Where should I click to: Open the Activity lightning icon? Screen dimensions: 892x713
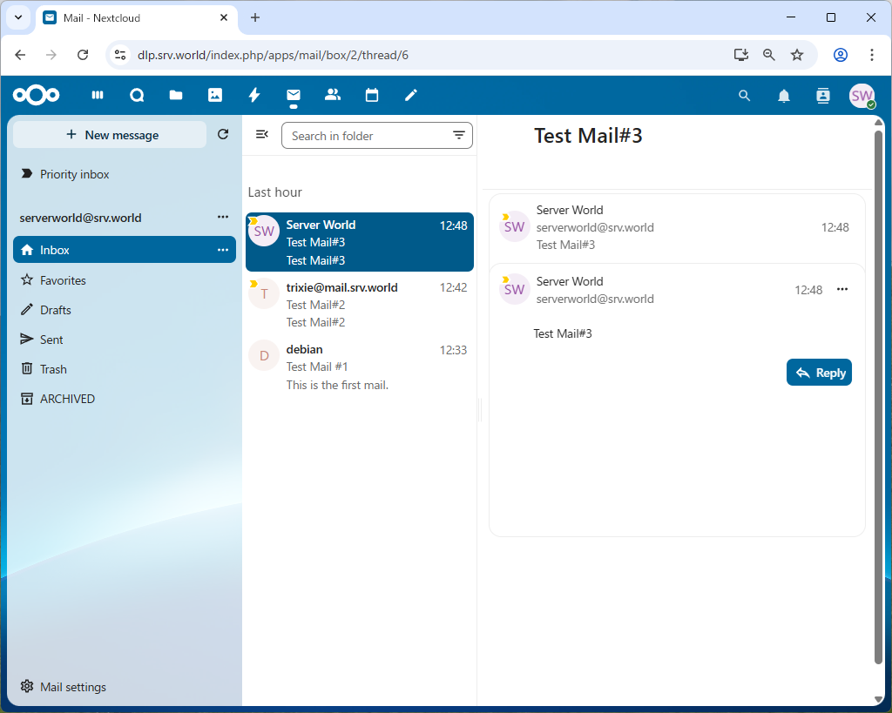(254, 96)
